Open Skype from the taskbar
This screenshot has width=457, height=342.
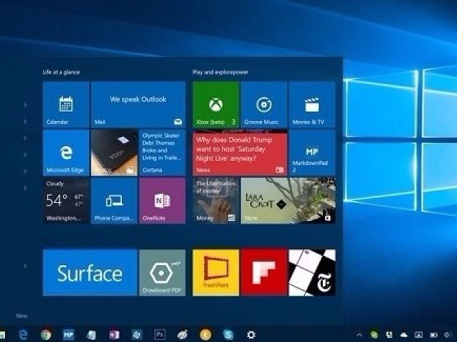[x=228, y=335]
